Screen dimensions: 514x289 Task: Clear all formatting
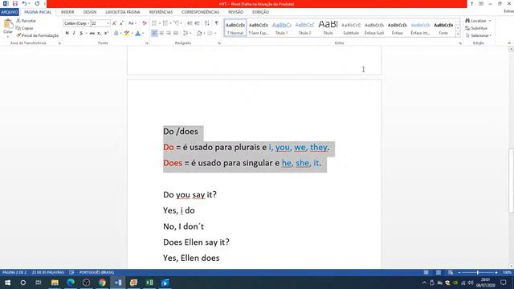(x=145, y=23)
